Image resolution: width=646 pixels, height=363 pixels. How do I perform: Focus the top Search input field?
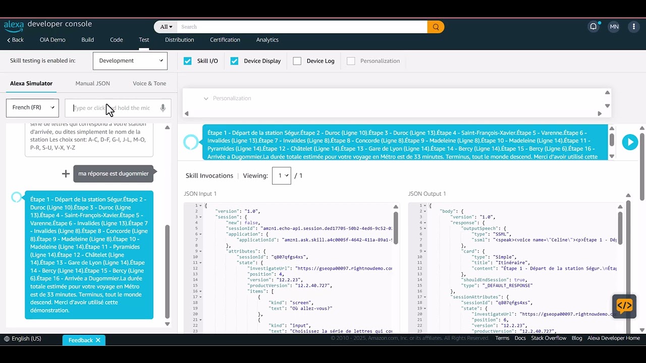(x=303, y=27)
